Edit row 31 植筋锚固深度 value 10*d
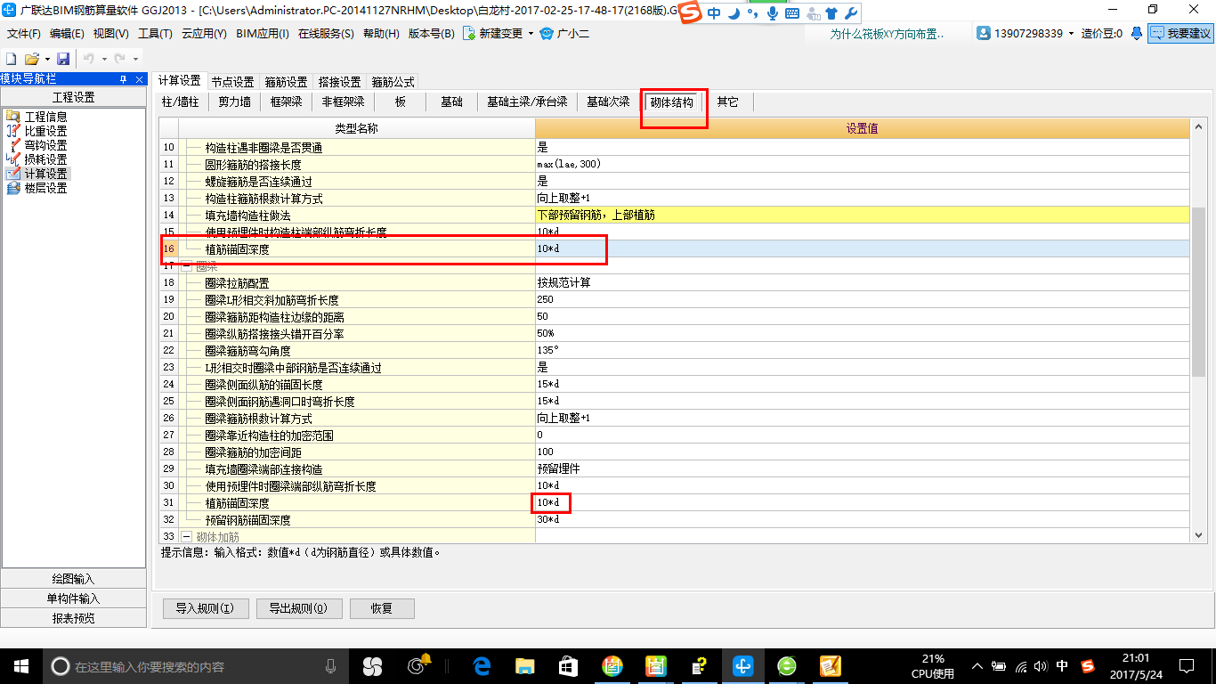Viewport: 1216px width, 684px height. coord(862,503)
